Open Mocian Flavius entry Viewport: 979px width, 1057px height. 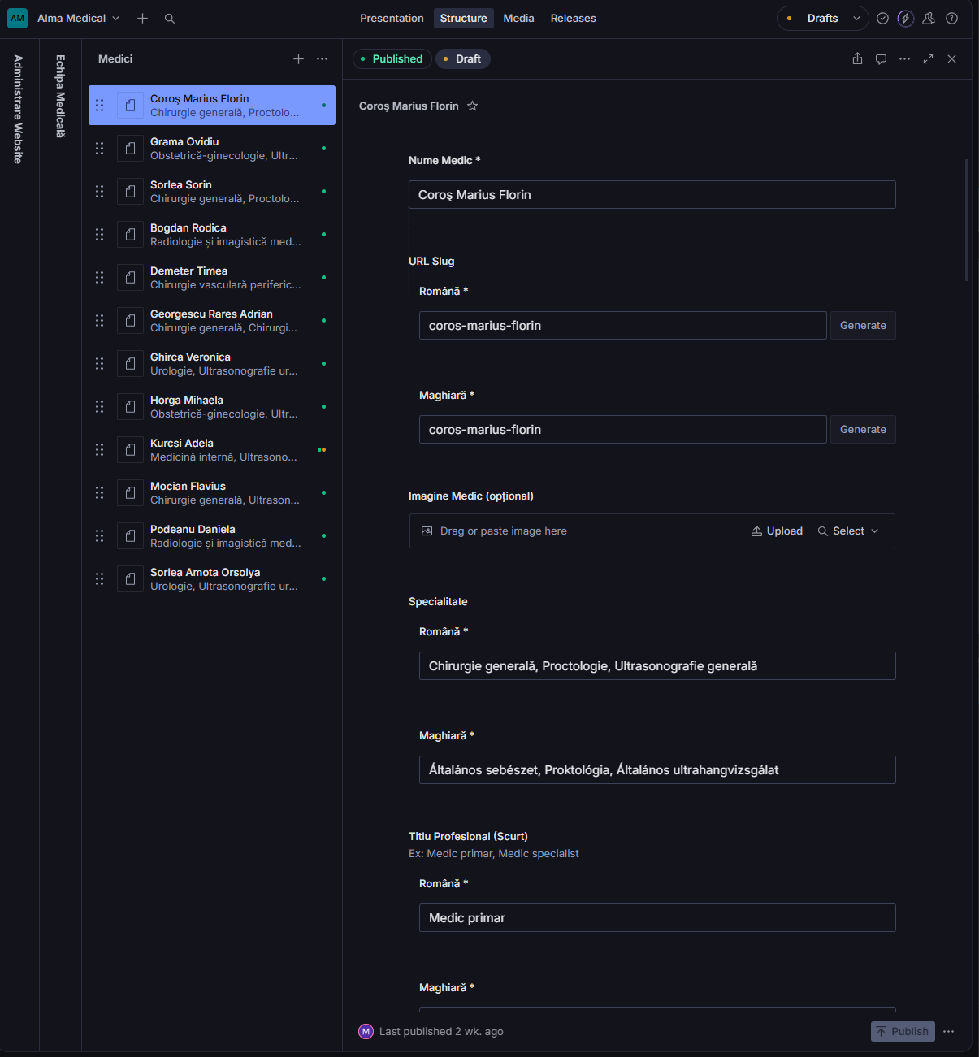212,492
